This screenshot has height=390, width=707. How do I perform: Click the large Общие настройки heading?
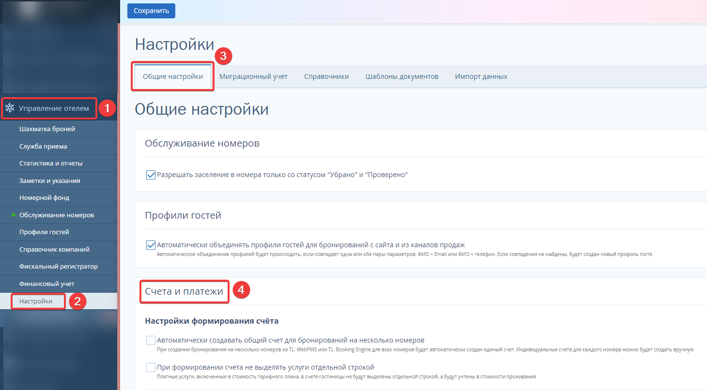click(201, 109)
